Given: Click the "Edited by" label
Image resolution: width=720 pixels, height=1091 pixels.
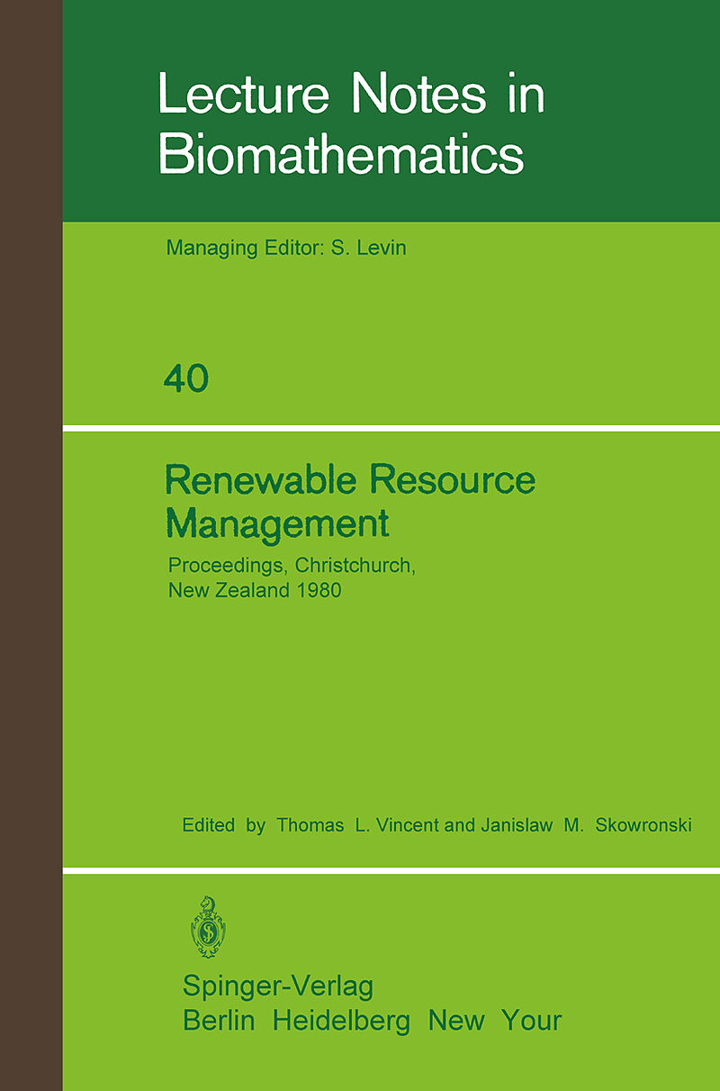Looking at the screenshot, I should [223, 825].
